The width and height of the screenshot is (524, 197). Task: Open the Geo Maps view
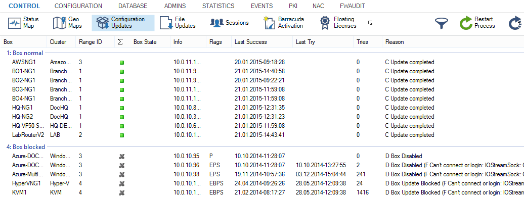tap(67, 23)
